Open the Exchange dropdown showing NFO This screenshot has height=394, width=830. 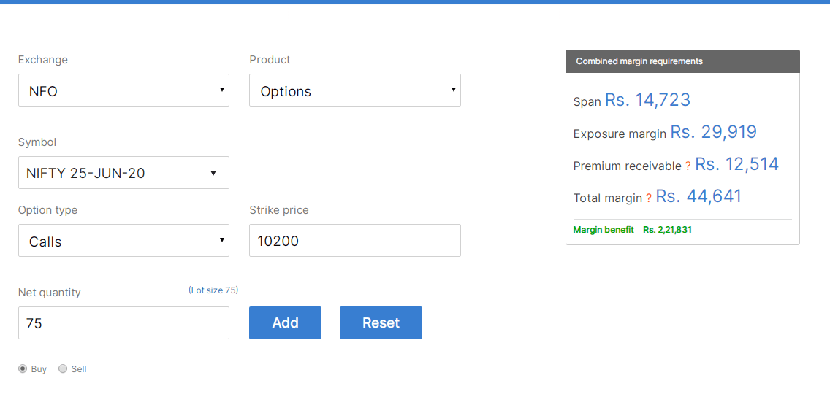click(x=124, y=90)
